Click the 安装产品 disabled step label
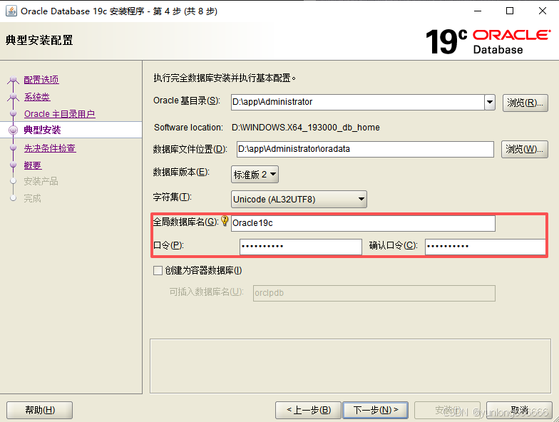 click(41, 181)
